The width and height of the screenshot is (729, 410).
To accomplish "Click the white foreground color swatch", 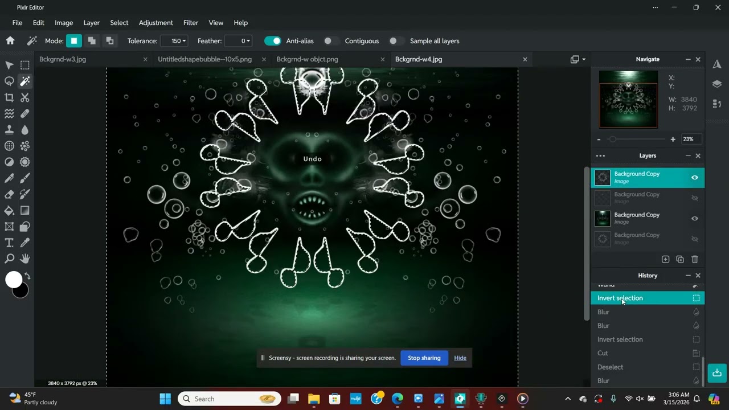I will pyautogui.click(x=14, y=280).
